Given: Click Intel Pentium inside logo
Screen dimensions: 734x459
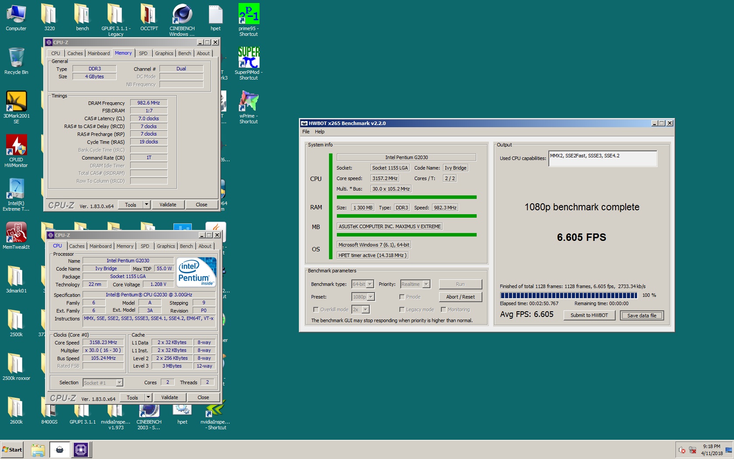Looking at the screenshot, I should coord(196,272).
